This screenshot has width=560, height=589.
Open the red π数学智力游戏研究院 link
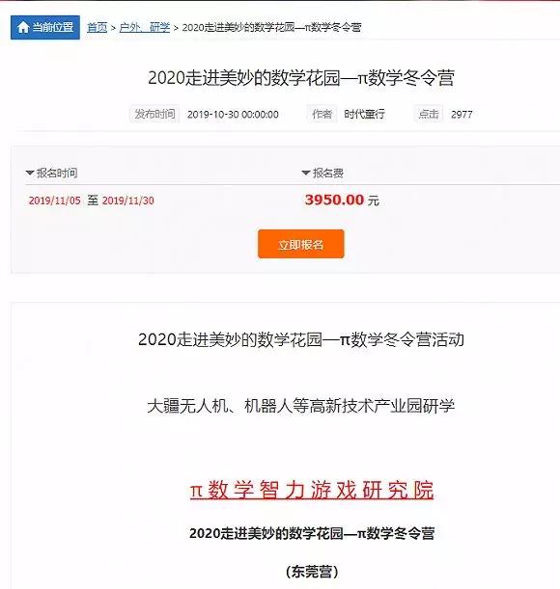click(312, 490)
